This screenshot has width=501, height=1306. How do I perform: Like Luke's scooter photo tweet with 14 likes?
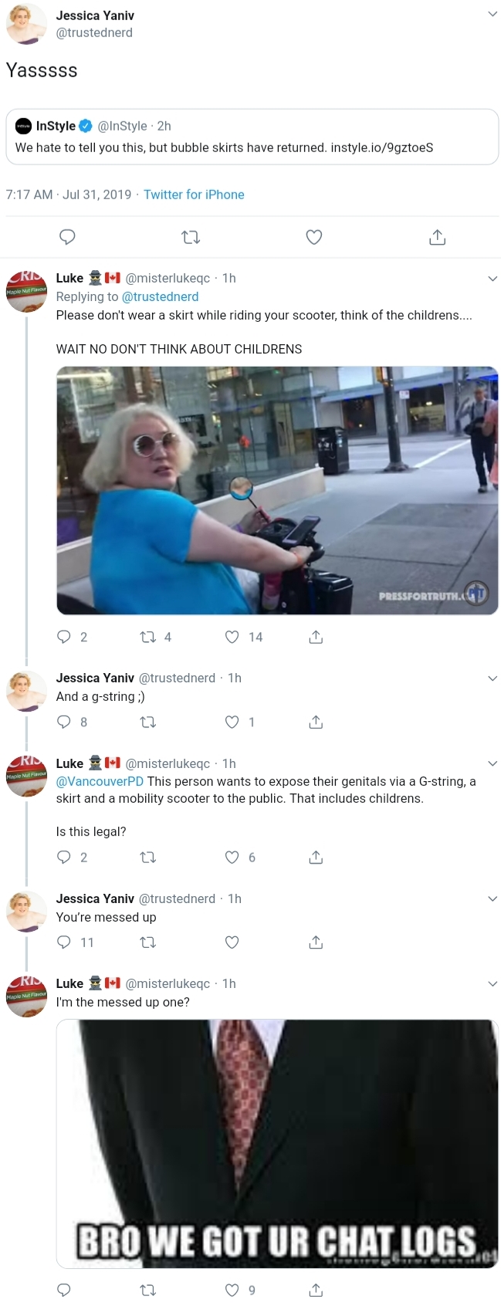[x=232, y=637]
